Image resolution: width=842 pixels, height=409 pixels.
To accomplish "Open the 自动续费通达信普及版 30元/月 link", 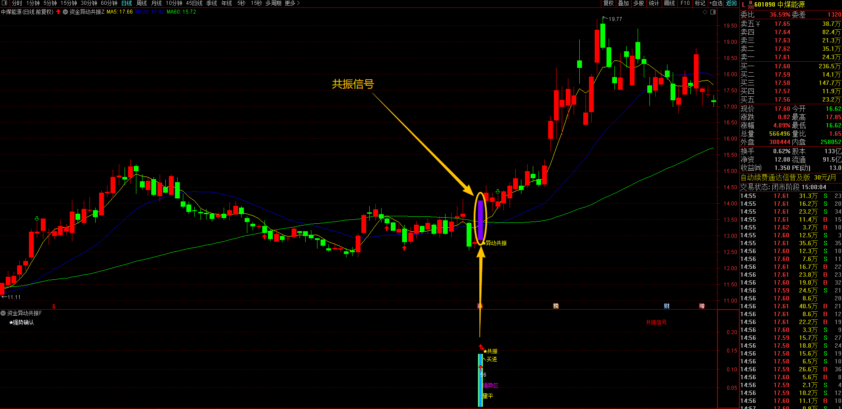I will (788, 177).
